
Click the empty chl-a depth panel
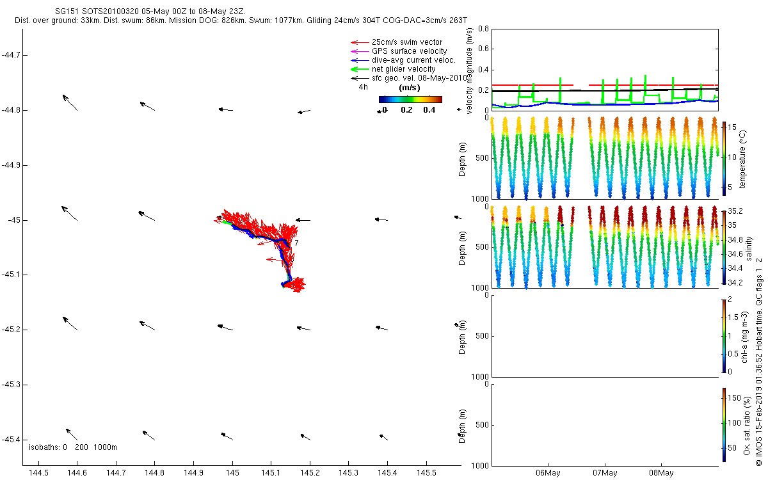pos(604,335)
